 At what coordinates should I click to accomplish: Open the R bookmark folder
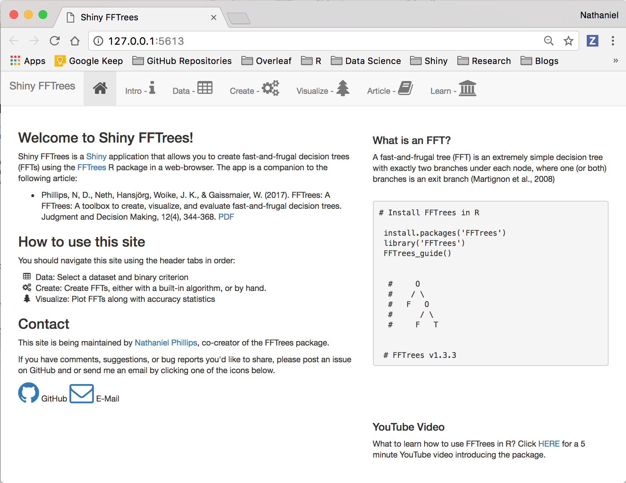coord(311,61)
